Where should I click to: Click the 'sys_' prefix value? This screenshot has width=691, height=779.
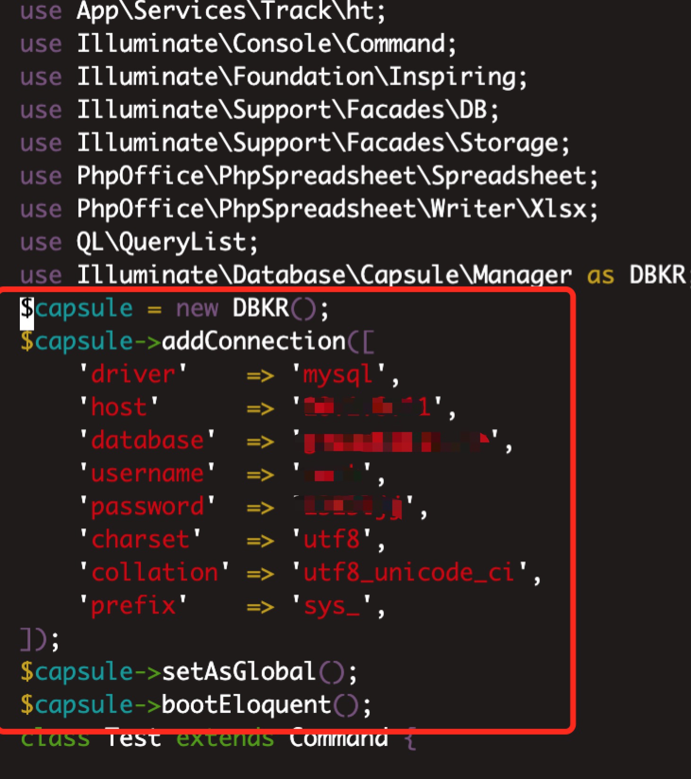pyautogui.click(x=331, y=606)
